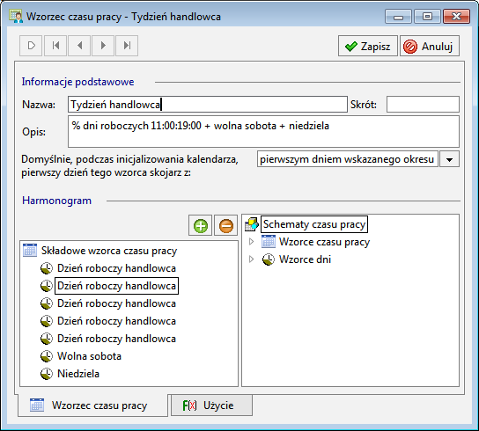
Task: Select the Wzorzec czasu pracy tab
Action: coord(92,405)
